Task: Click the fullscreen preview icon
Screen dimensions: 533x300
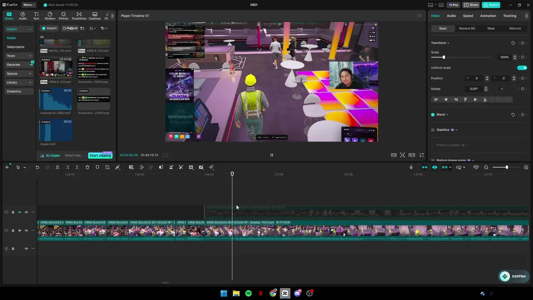Action: (x=421, y=155)
